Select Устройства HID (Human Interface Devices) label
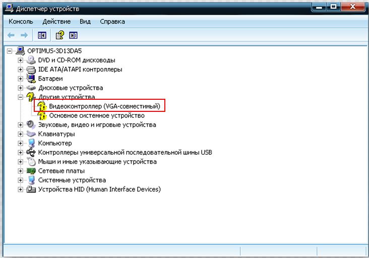The image size is (369, 258). pyautogui.click(x=99, y=189)
